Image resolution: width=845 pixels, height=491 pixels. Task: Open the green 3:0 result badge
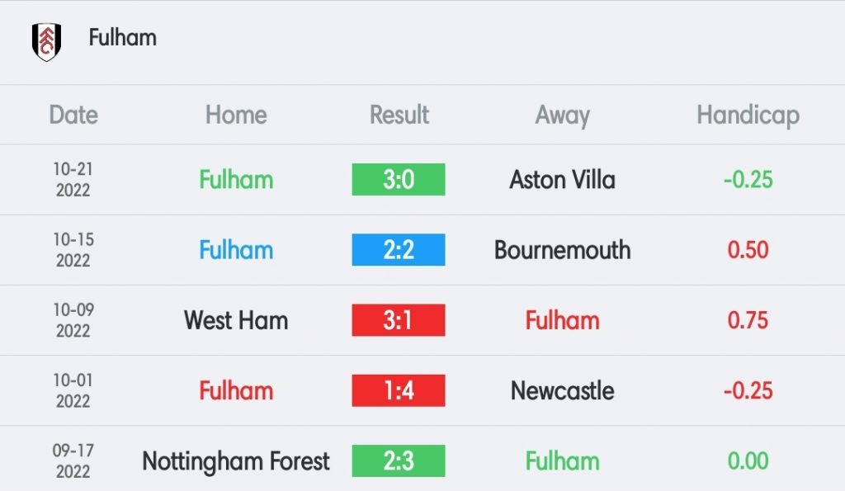click(399, 179)
